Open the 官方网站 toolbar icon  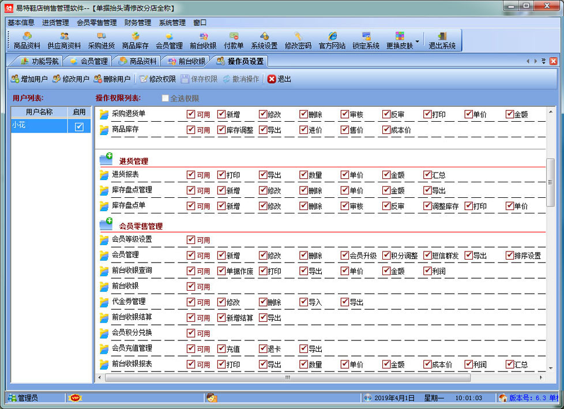(x=332, y=40)
